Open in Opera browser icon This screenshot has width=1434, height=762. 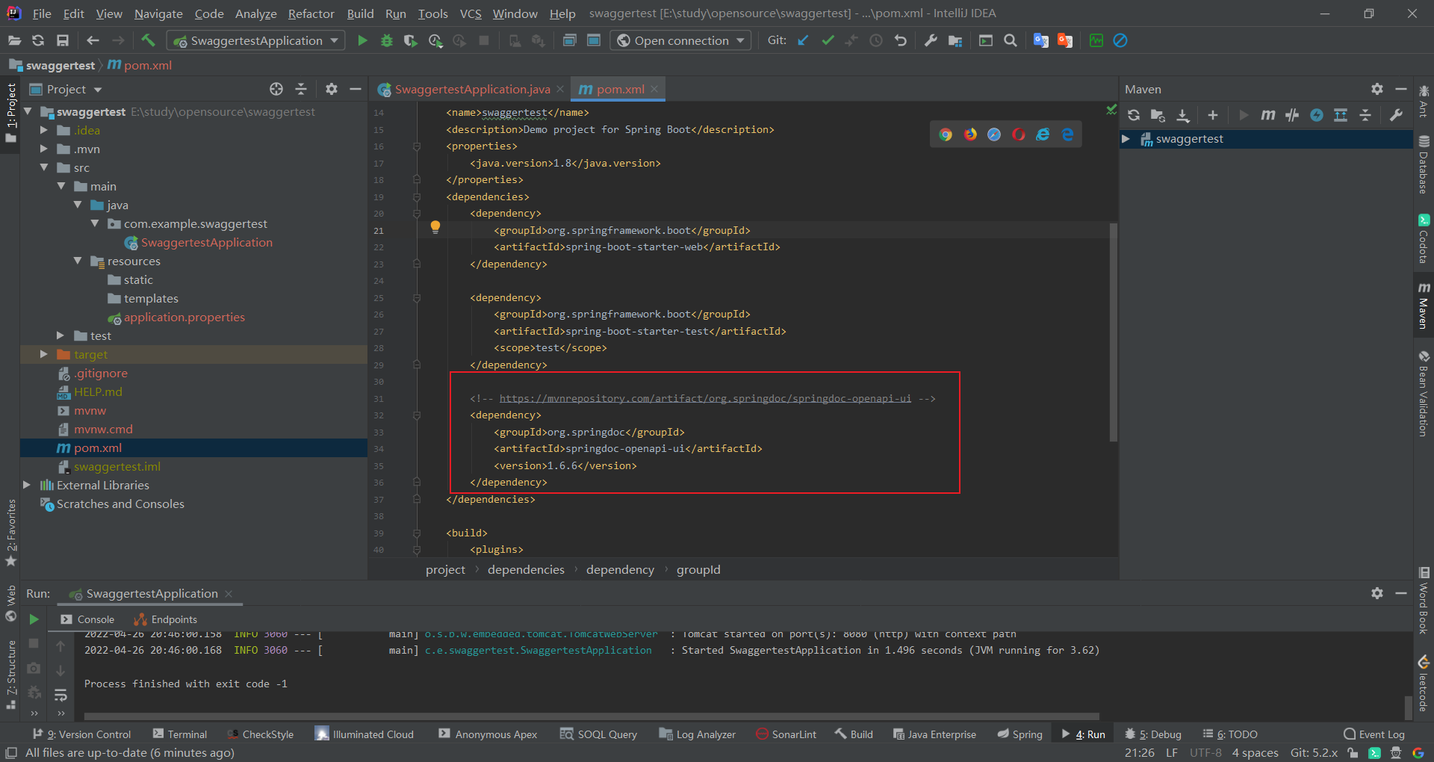(1019, 134)
